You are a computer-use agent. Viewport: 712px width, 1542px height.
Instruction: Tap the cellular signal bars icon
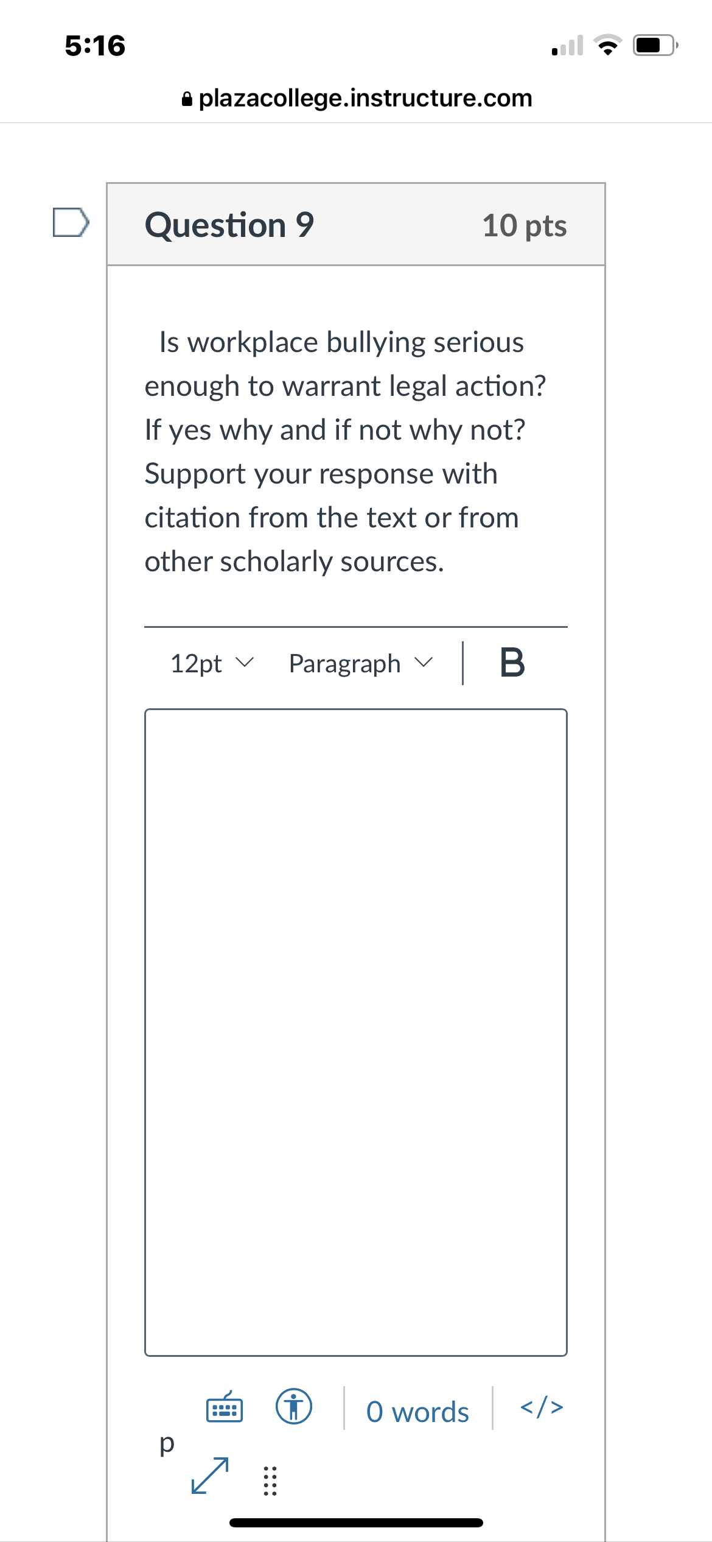(x=567, y=46)
